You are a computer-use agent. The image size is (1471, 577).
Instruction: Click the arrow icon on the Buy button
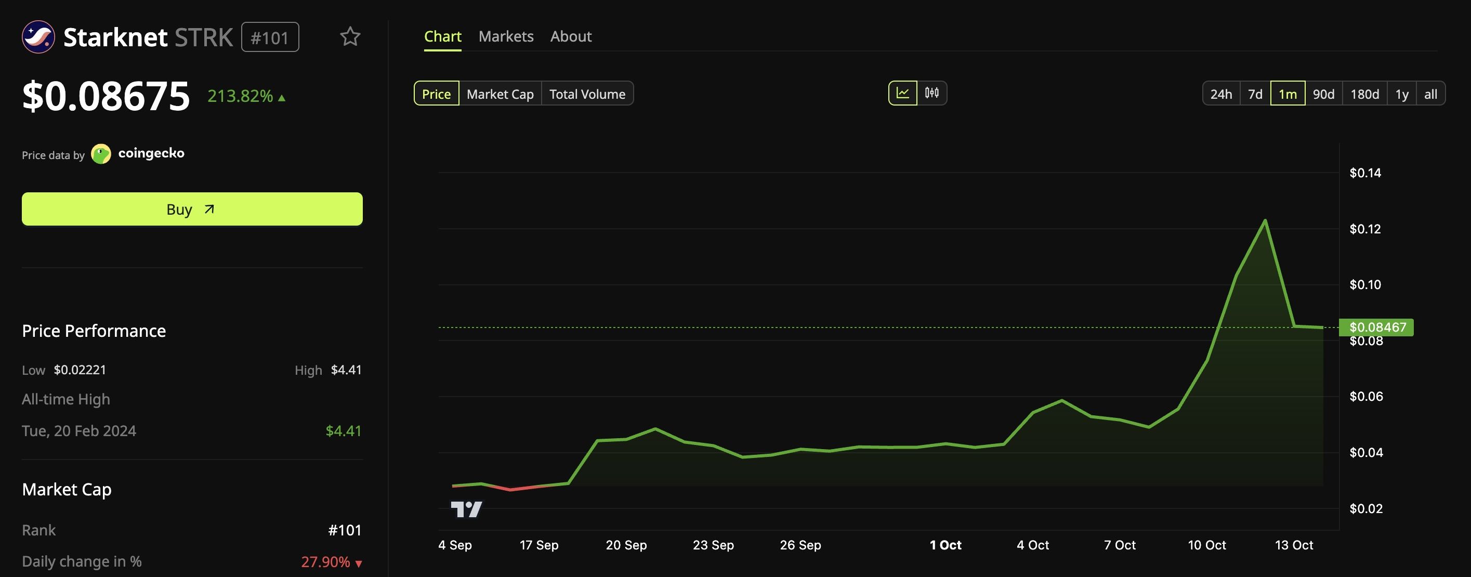pos(209,209)
